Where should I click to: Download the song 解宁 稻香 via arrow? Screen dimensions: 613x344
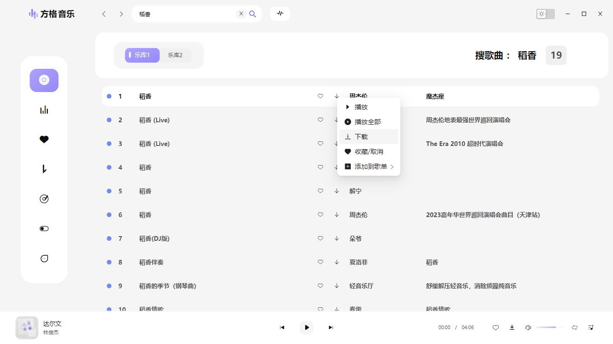[x=337, y=191]
